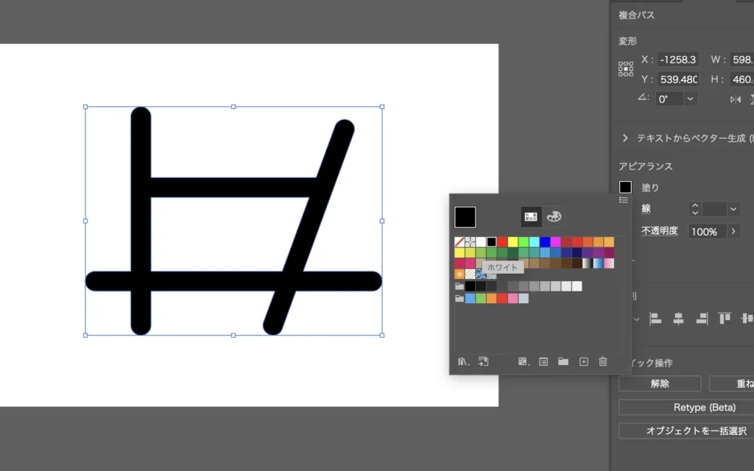Switch to the Swatches view button
754x471 pixels.
click(x=530, y=216)
